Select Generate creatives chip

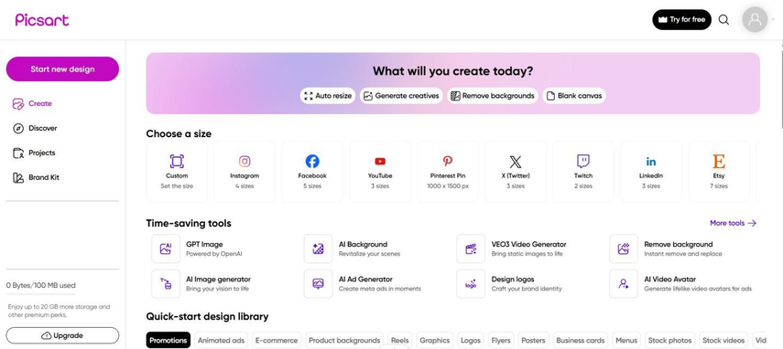[401, 96]
